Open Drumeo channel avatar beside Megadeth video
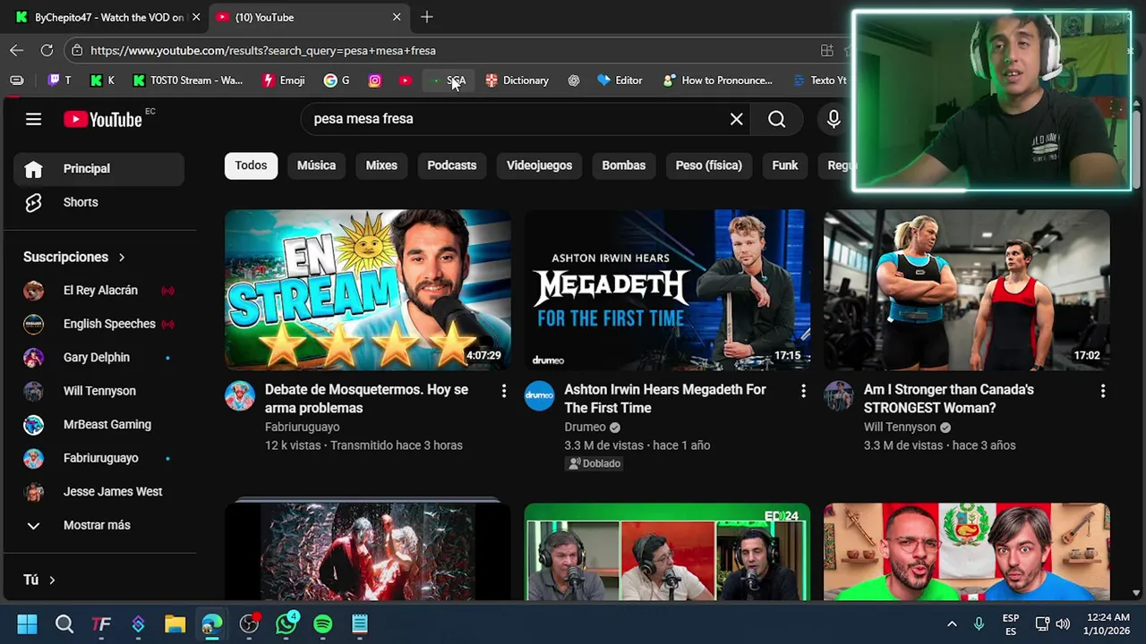The height and width of the screenshot is (644, 1146). [x=539, y=396]
